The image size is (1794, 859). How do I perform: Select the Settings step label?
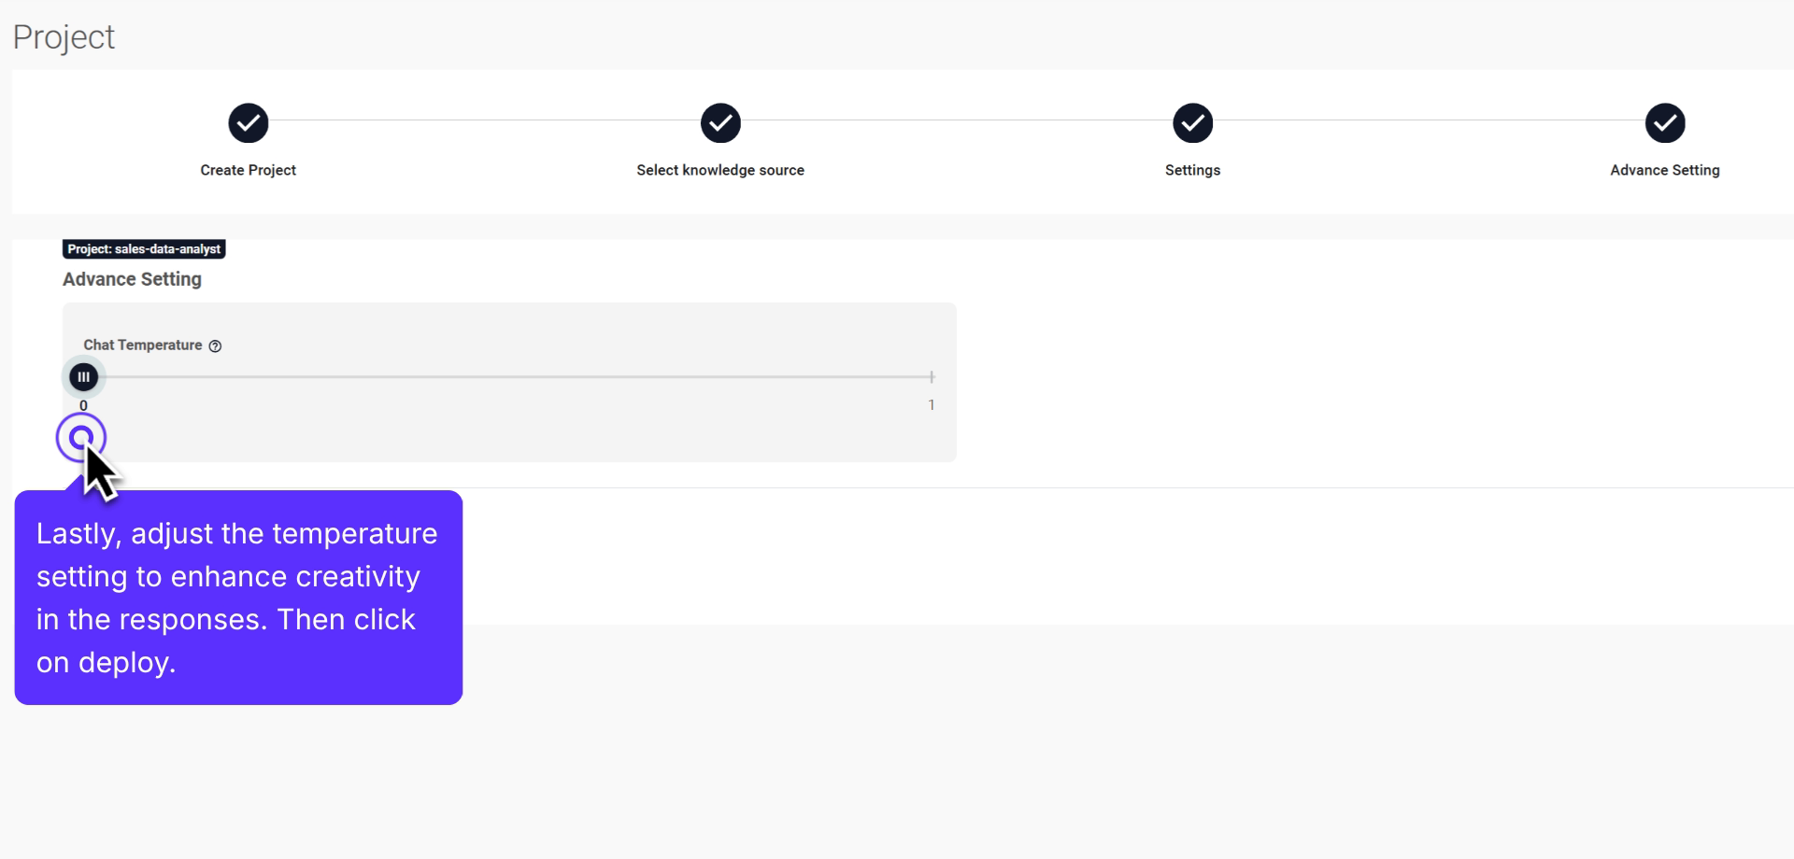click(1192, 170)
